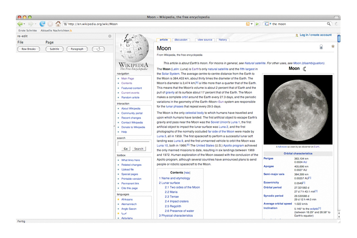The width and height of the screenshot is (357, 238).
Task: Switch to the discussion tab
Action: tap(181, 40)
